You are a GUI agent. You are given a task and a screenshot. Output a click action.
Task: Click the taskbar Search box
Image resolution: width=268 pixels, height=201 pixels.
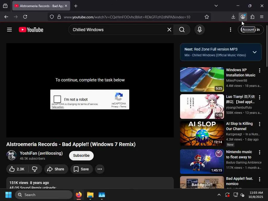[x=44, y=195]
